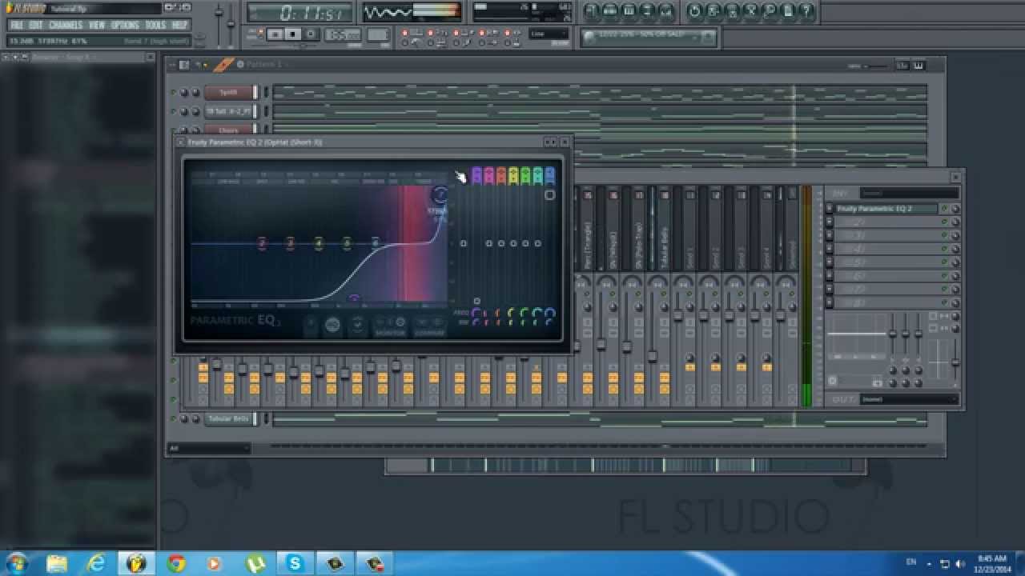Click the transport record button
Screen dimensions: 1025x576
tap(312, 34)
